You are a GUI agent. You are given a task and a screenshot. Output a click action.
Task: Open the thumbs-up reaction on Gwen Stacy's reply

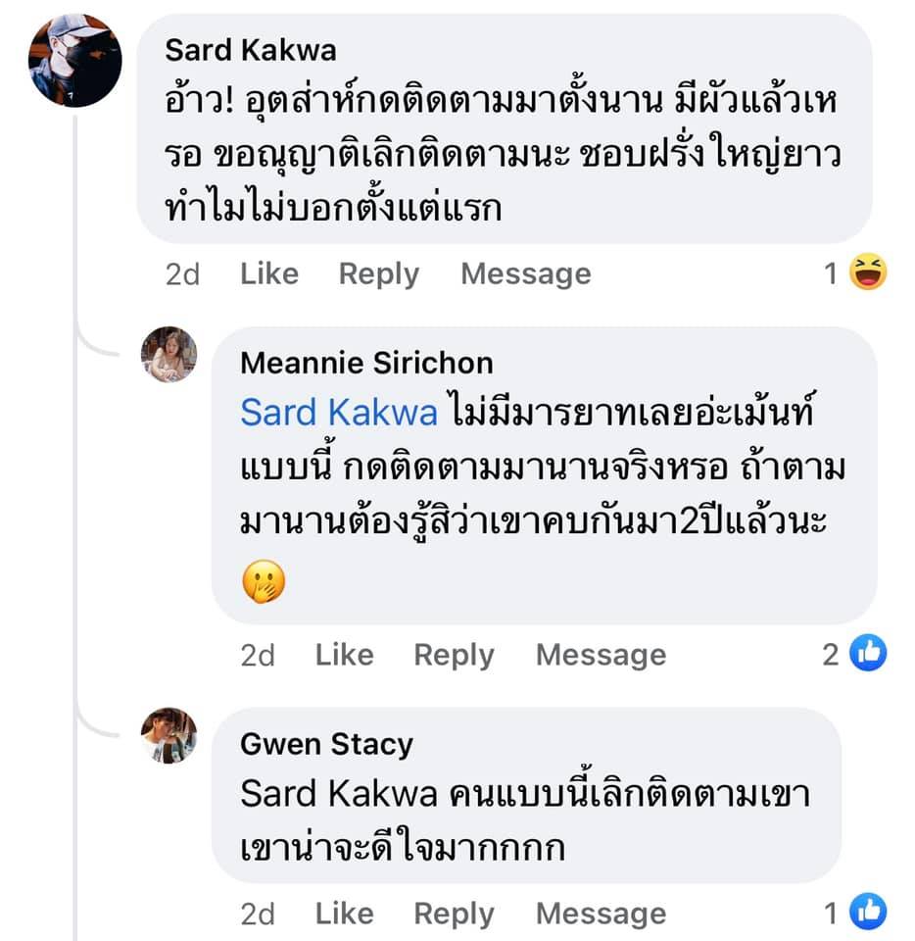pos(868,912)
